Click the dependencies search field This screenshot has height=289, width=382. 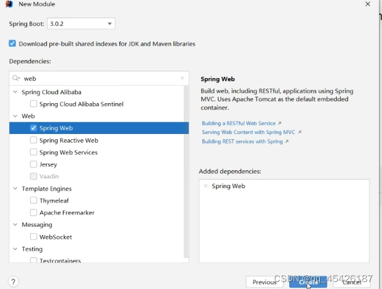[99, 79]
